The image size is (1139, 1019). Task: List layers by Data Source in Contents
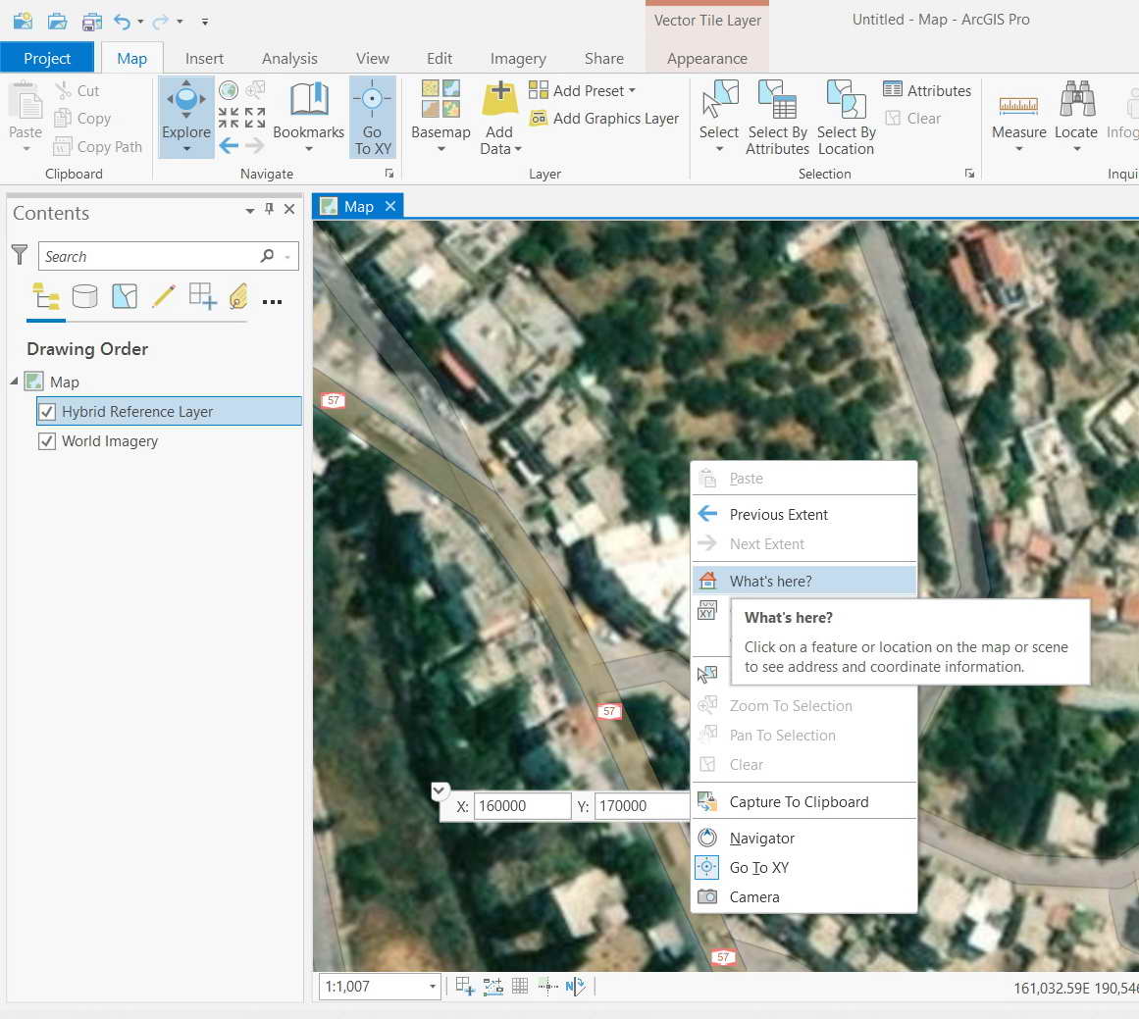click(85, 296)
